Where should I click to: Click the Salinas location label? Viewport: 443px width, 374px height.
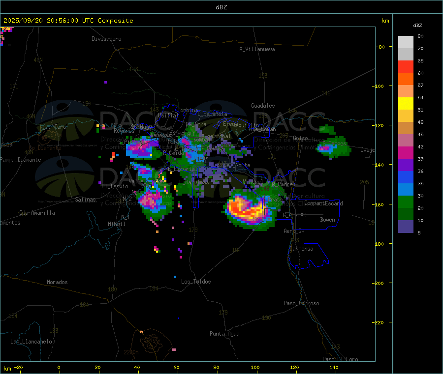click(85, 200)
